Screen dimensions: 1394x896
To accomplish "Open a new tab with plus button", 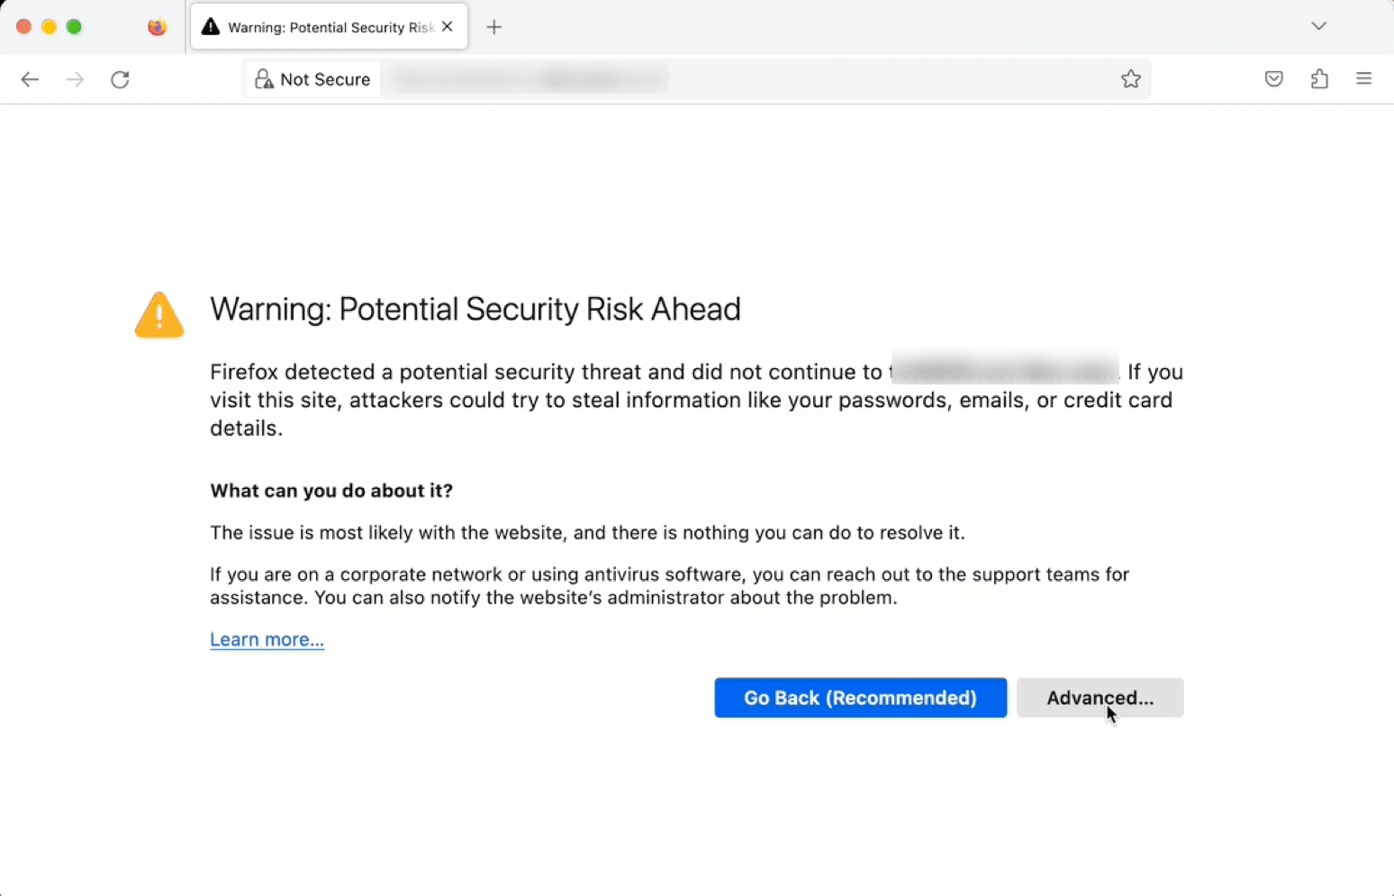I will (493, 27).
